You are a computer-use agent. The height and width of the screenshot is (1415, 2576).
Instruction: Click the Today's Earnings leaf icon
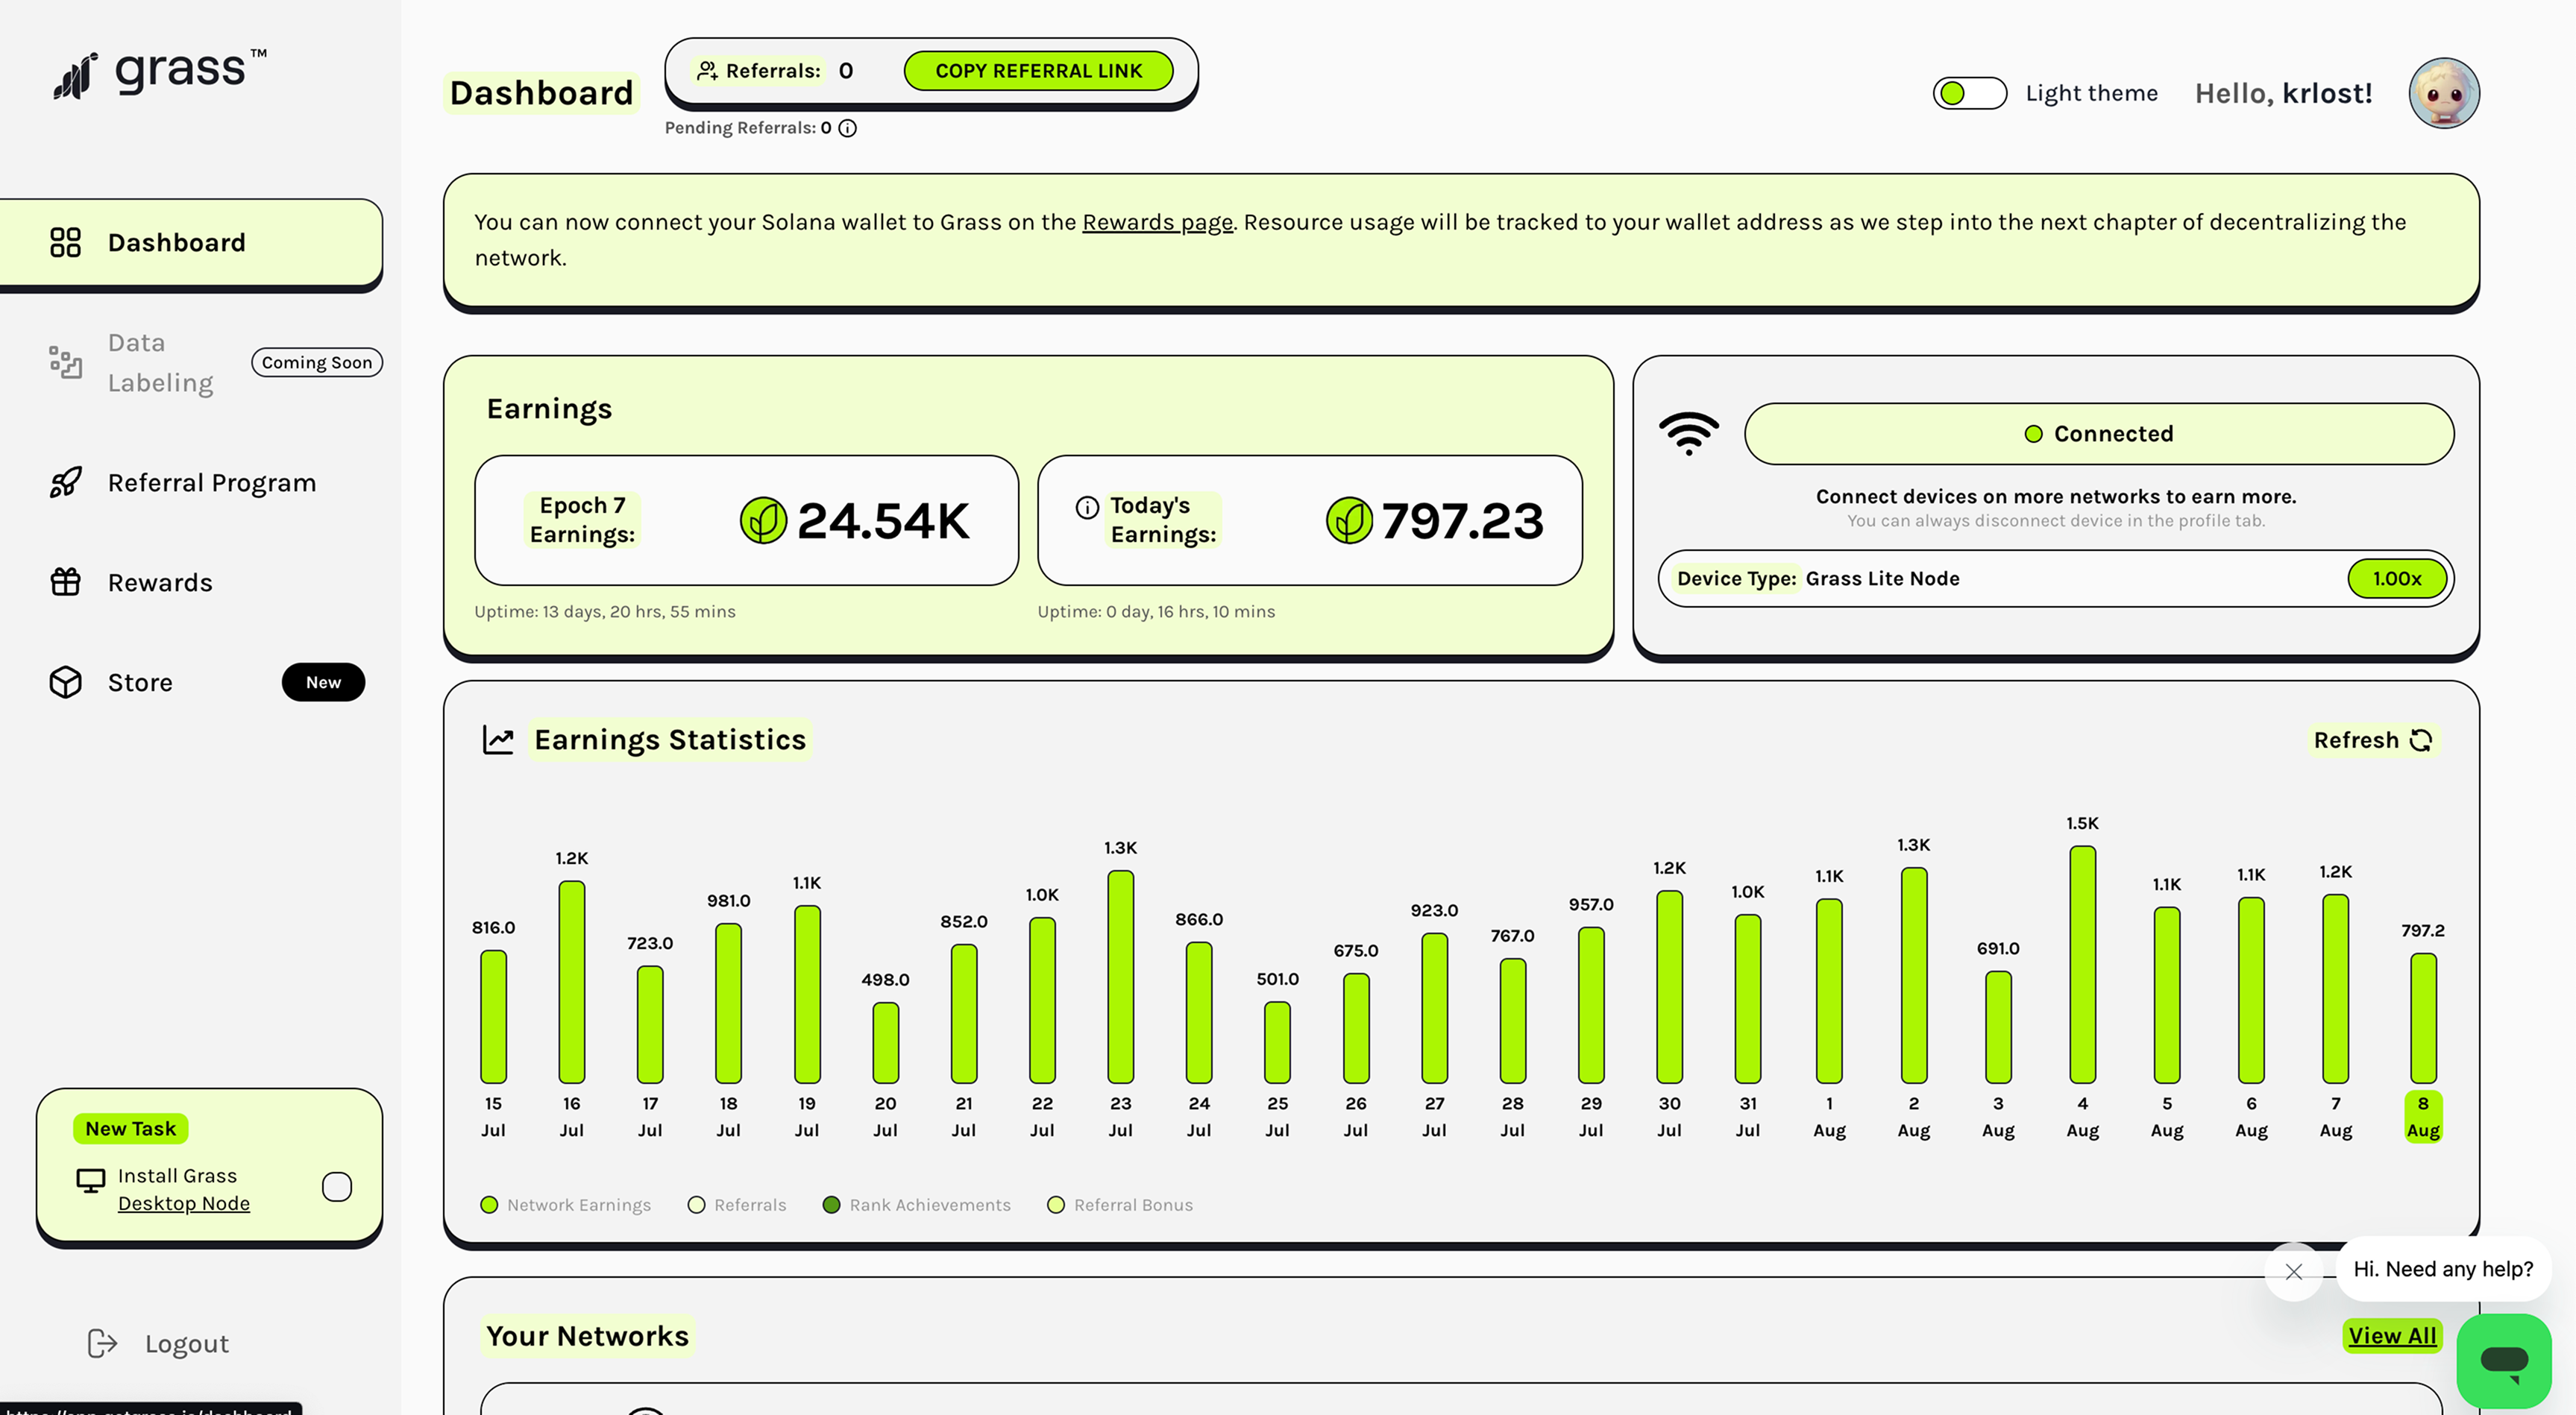point(1349,520)
